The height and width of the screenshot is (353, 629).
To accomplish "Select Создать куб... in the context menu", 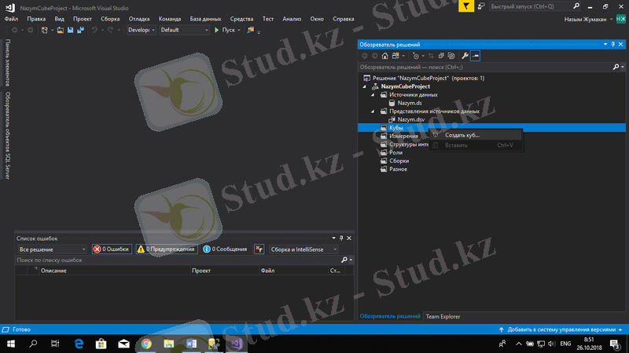I will click(x=462, y=135).
